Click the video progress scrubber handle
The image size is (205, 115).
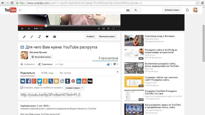46,26
